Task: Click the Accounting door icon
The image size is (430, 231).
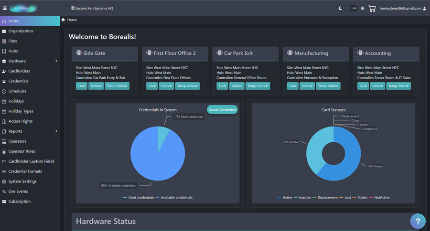Action: tap(360, 52)
